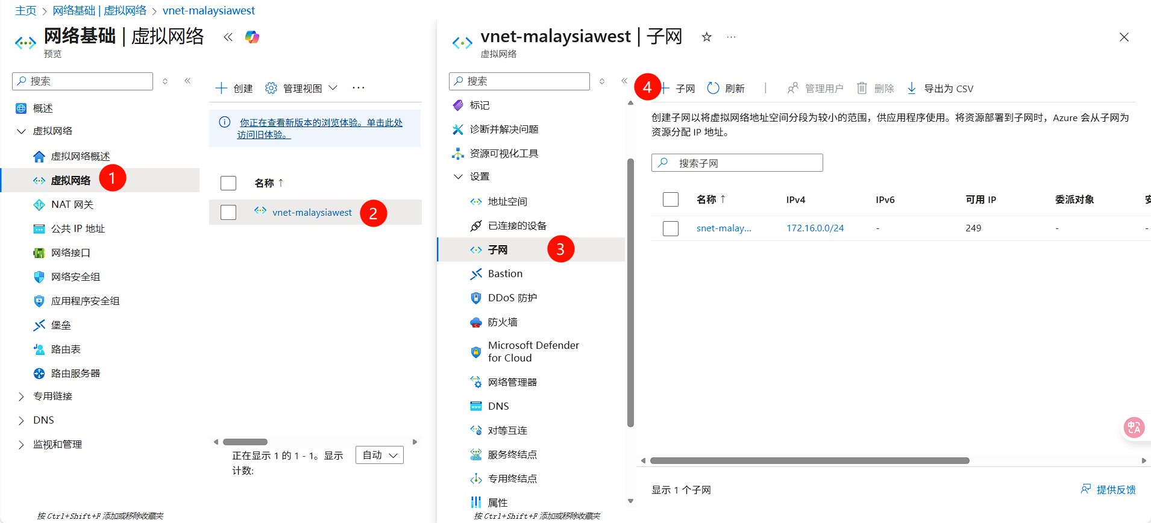Open Microsoft Defender for Cloud
Viewport: 1151px width, 523px height.
tap(533, 351)
